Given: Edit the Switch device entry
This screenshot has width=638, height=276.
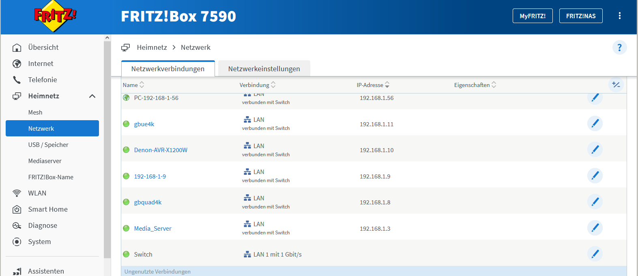Looking at the screenshot, I should tap(595, 254).
